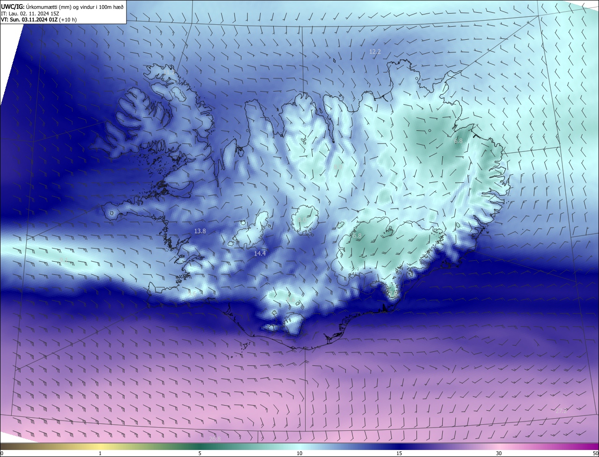Screen dimensions: 599x457
Task: Click the 9.1 value west of Reykjanes
Action: [x=64, y=259]
